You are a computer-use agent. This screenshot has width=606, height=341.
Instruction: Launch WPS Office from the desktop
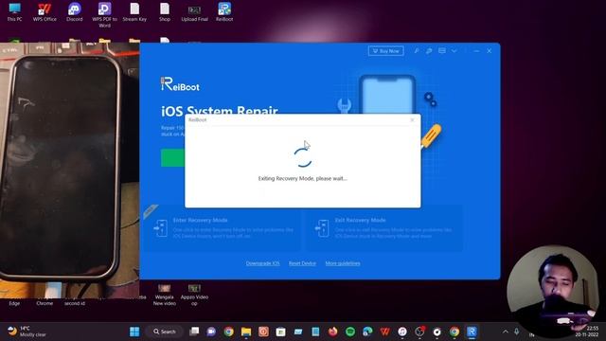point(45,11)
